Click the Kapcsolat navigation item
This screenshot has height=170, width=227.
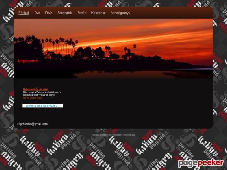point(98,13)
